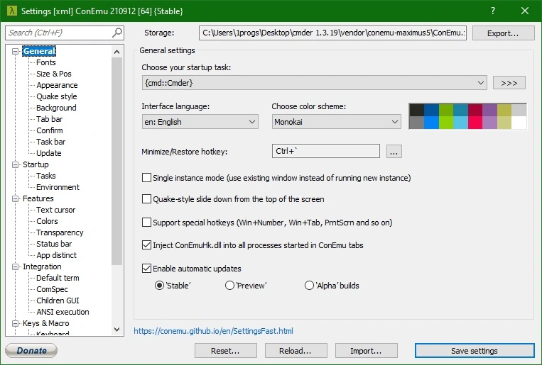The height and width of the screenshot is (365, 542).
Task: Collapse the General tree node
Action: (x=15, y=51)
